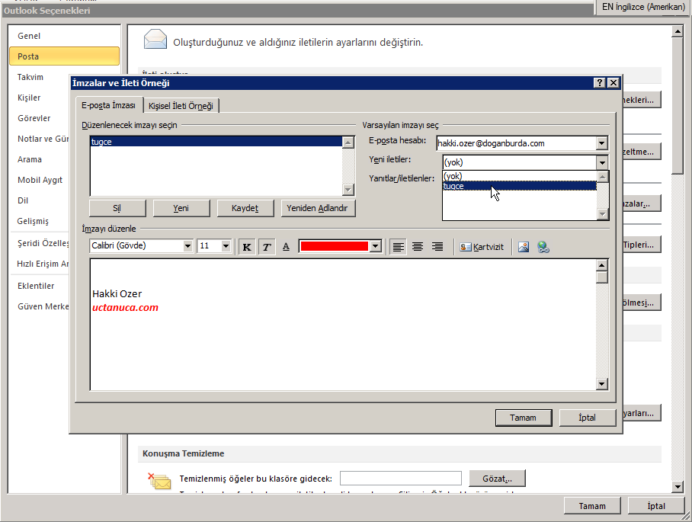Toggle italic (T) formatting in signature editor

[267, 247]
